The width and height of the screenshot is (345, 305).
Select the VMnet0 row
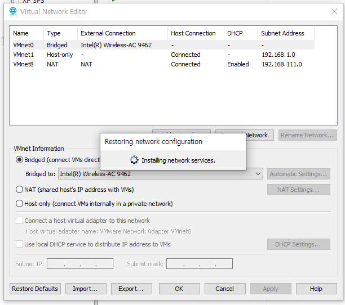163,45
